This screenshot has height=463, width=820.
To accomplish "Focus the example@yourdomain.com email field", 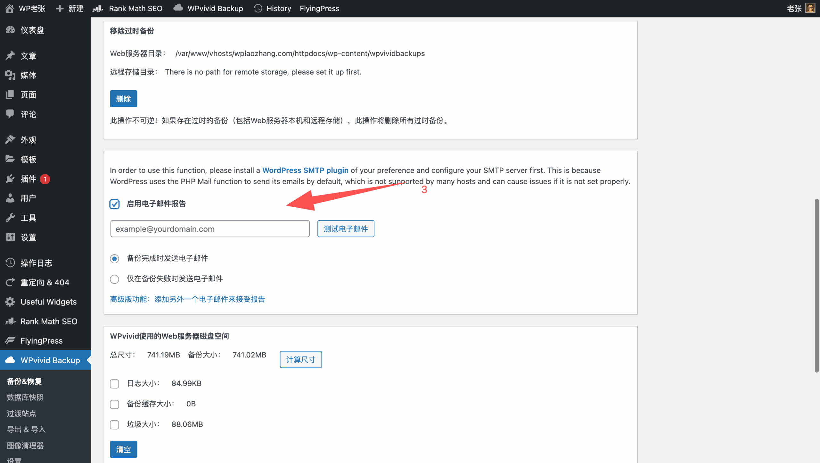I will pyautogui.click(x=210, y=229).
